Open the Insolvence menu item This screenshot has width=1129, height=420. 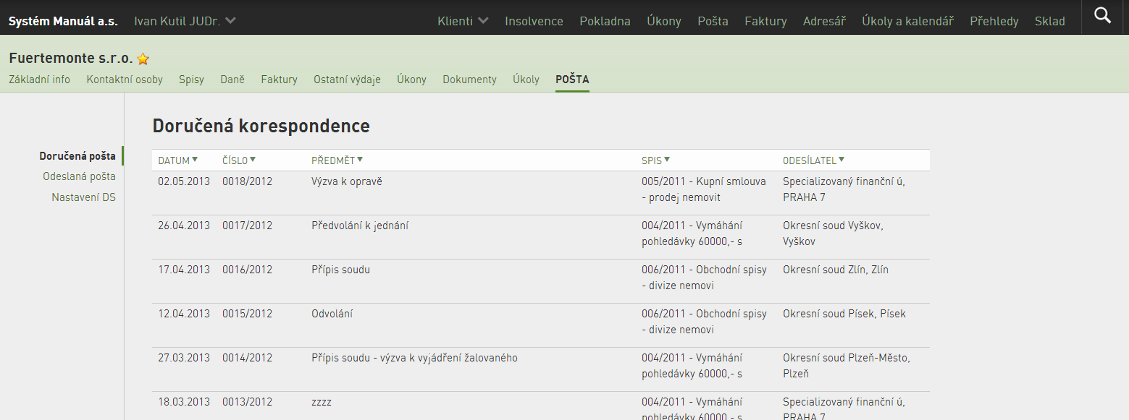pyautogui.click(x=534, y=21)
